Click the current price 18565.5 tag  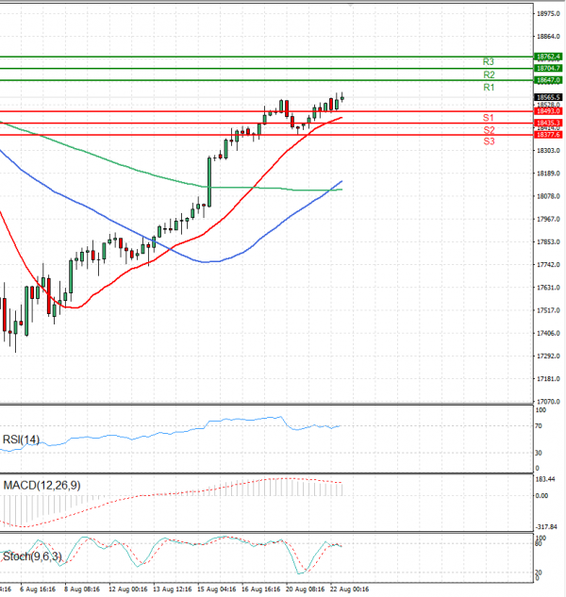coord(548,97)
